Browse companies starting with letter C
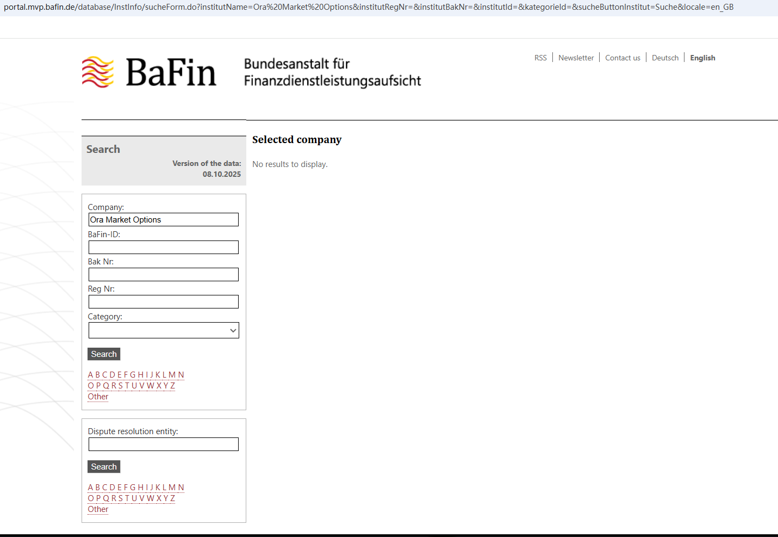Viewport: 778px width, 537px height. [x=105, y=375]
